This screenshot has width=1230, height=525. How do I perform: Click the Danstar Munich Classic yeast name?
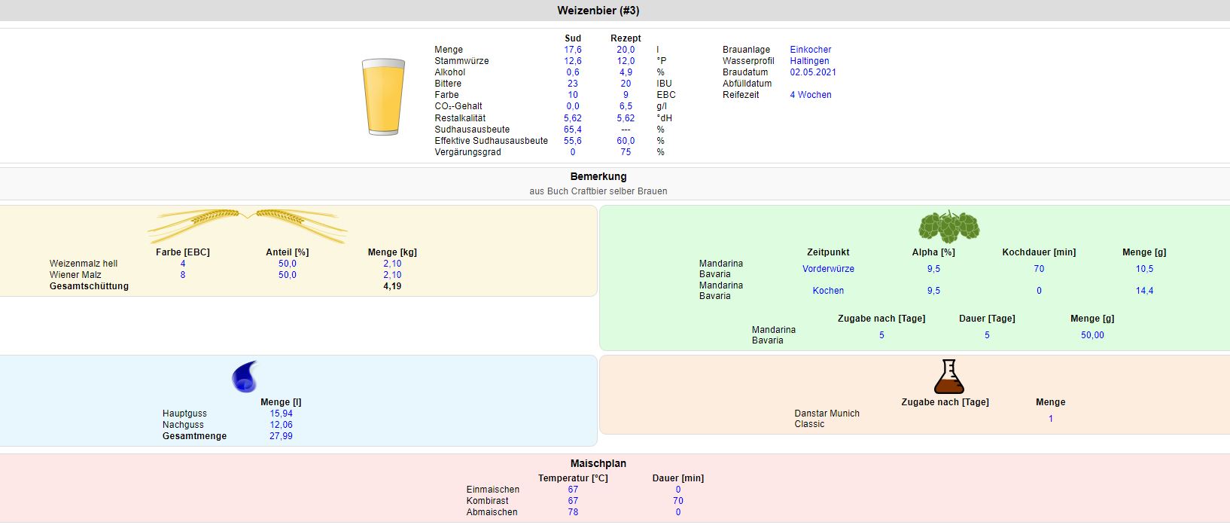click(827, 419)
